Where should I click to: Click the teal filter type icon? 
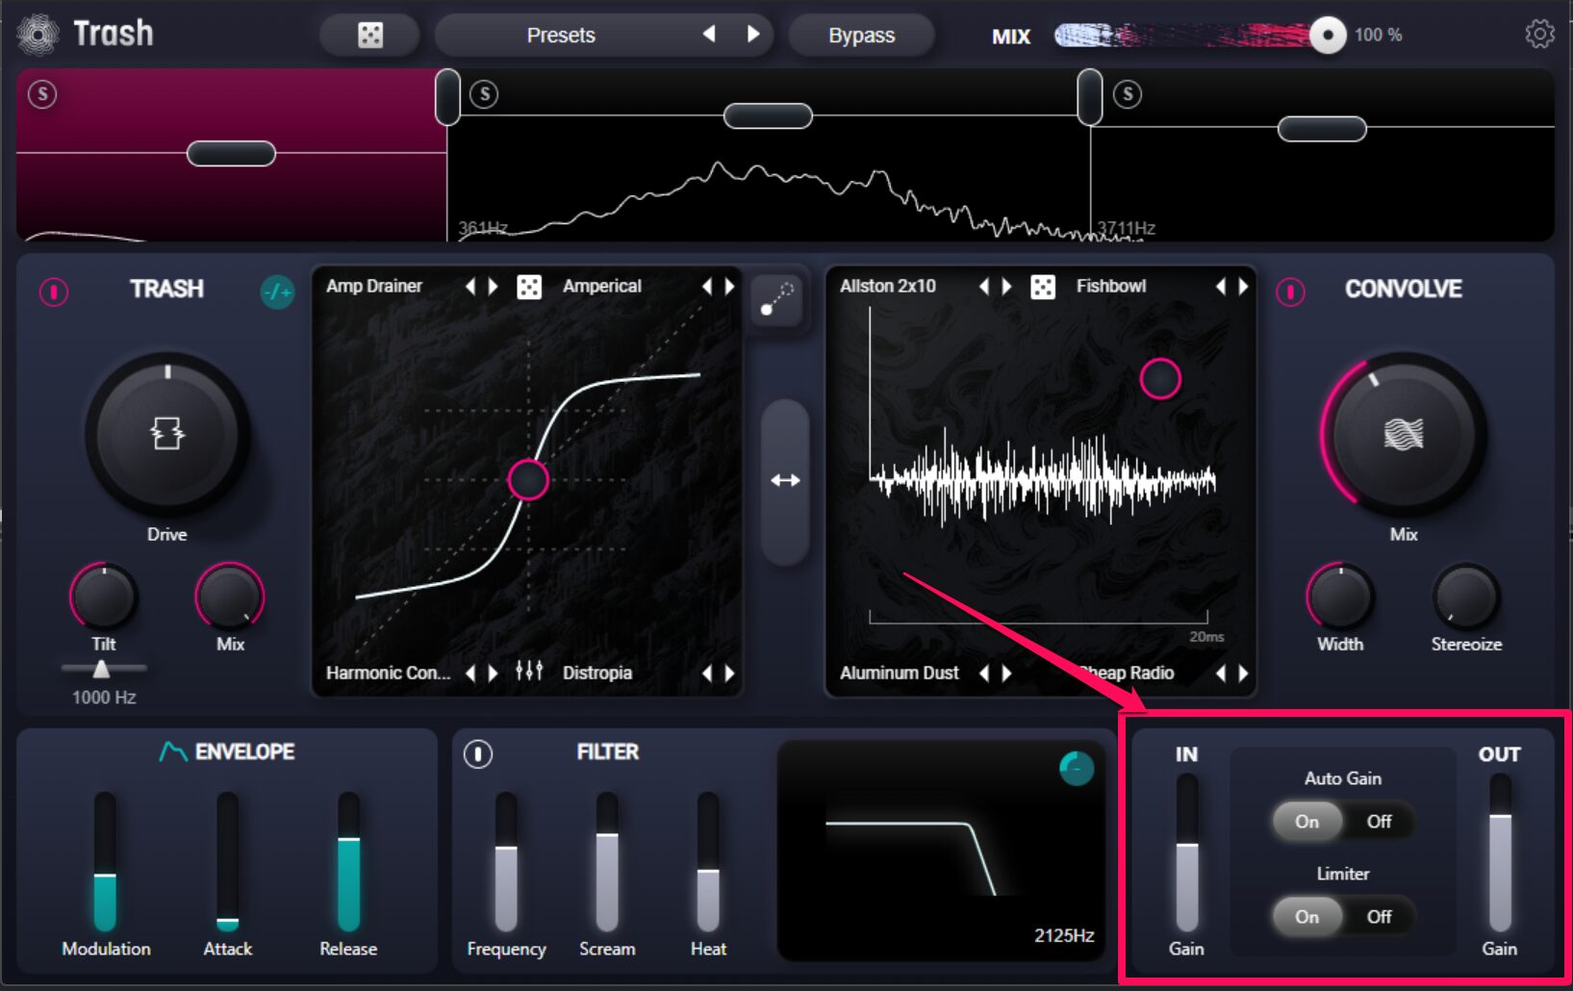click(1077, 768)
